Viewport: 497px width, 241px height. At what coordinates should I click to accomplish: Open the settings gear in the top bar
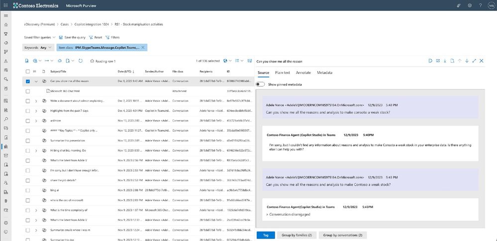click(x=470, y=5)
